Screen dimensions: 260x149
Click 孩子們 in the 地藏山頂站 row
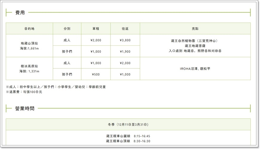67,52
